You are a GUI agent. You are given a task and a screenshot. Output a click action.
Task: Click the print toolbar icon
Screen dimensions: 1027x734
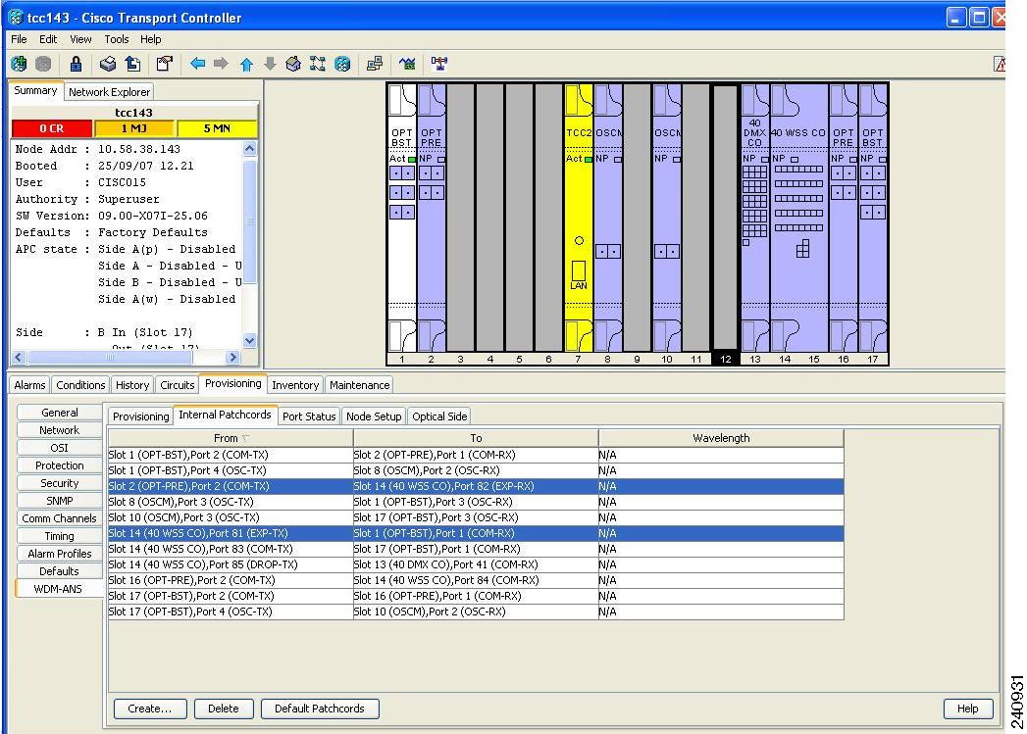[x=108, y=64]
